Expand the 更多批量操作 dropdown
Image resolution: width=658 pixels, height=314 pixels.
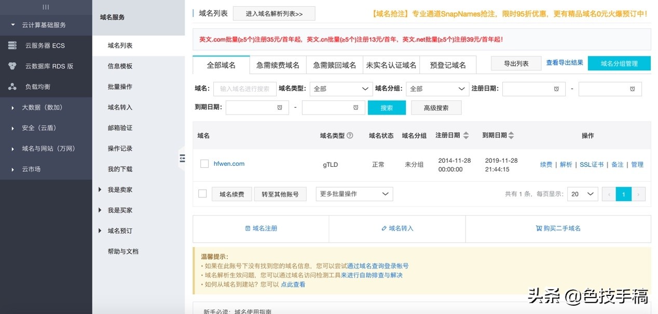click(354, 193)
